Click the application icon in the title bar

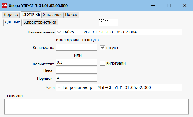point(5,5)
